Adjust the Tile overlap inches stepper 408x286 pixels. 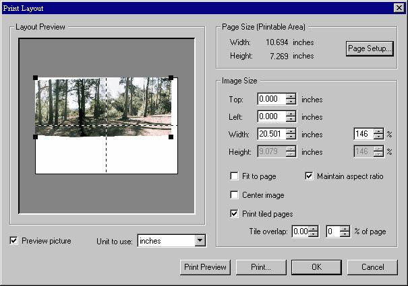(313, 231)
